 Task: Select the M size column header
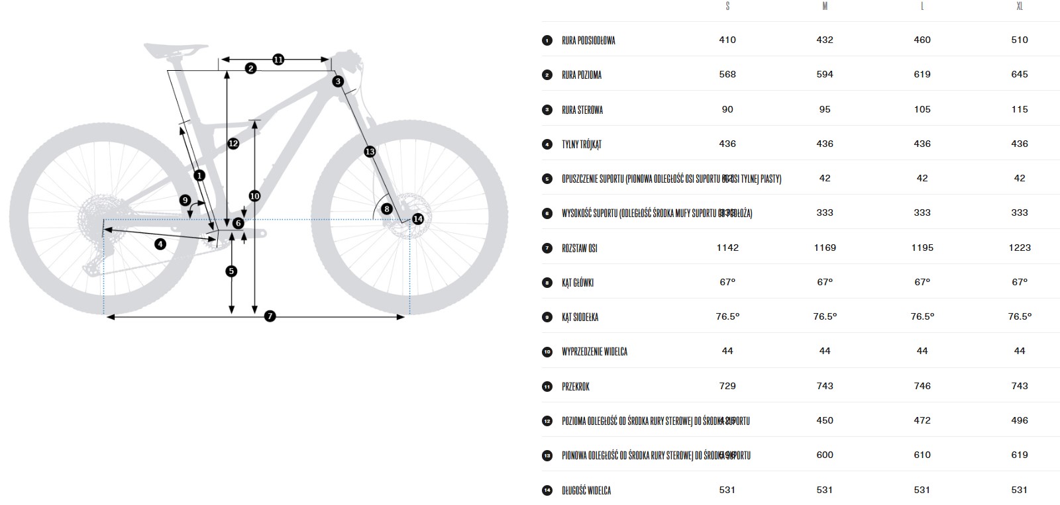click(825, 6)
